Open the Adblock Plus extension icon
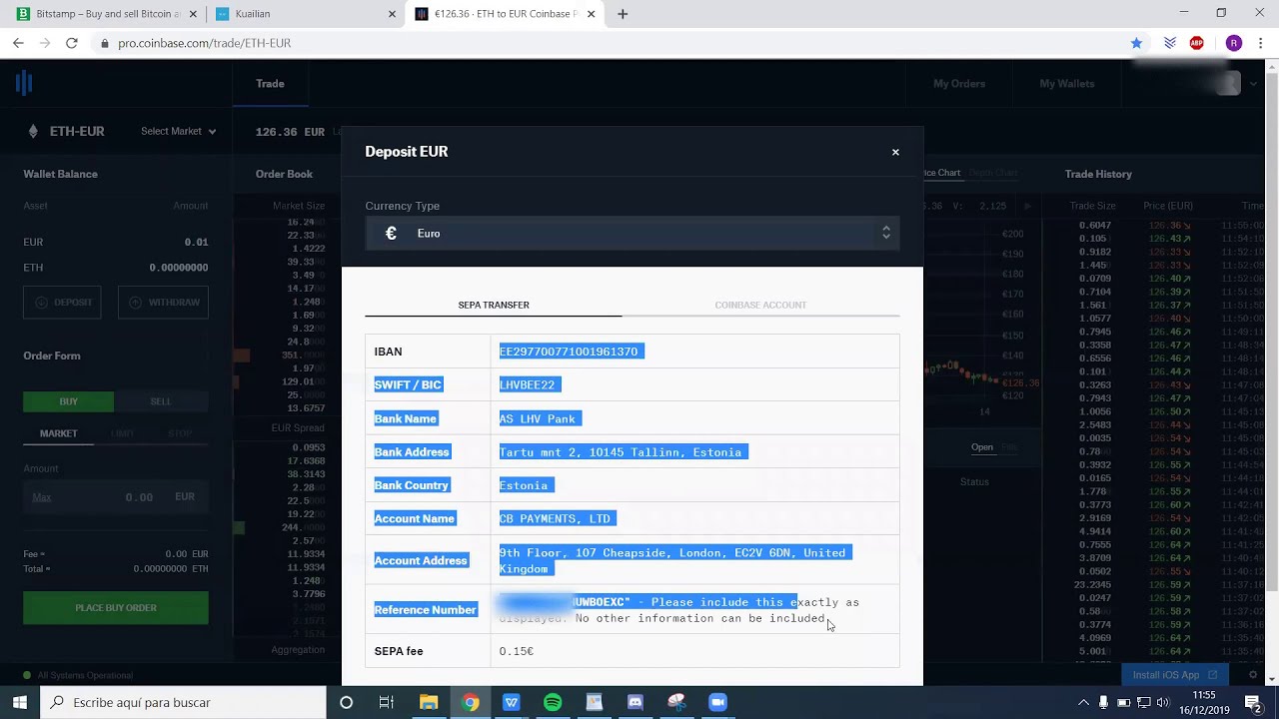The width and height of the screenshot is (1279, 719). [x=1197, y=43]
